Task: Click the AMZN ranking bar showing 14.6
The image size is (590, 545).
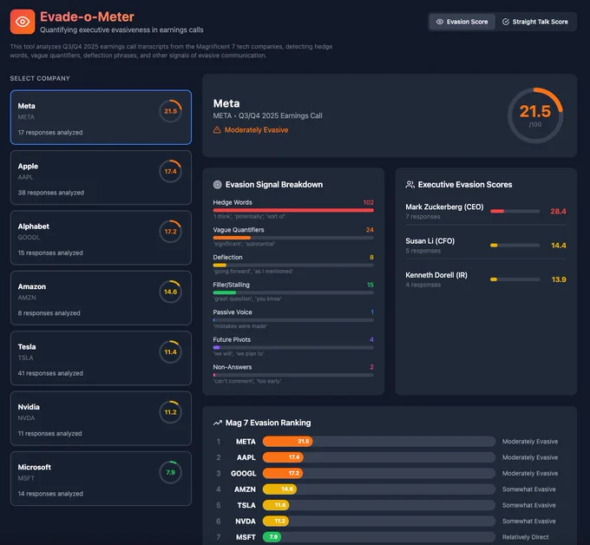Action: click(x=279, y=489)
